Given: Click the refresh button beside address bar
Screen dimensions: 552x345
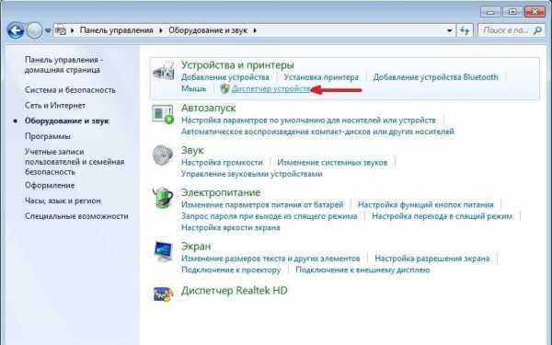Looking at the screenshot, I should [465, 30].
